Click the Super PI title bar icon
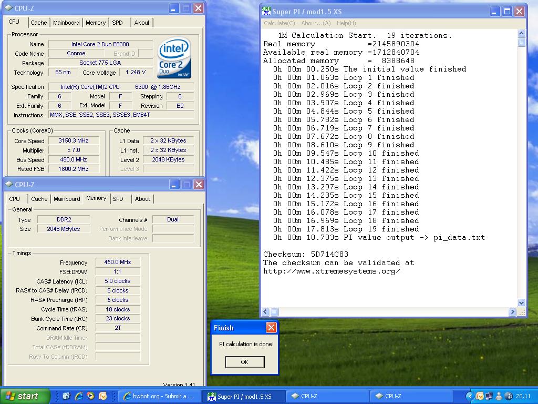538x404 pixels. (x=266, y=12)
